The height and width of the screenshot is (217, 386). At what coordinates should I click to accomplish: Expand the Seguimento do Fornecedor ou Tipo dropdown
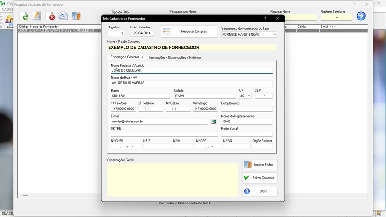[275, 34]
